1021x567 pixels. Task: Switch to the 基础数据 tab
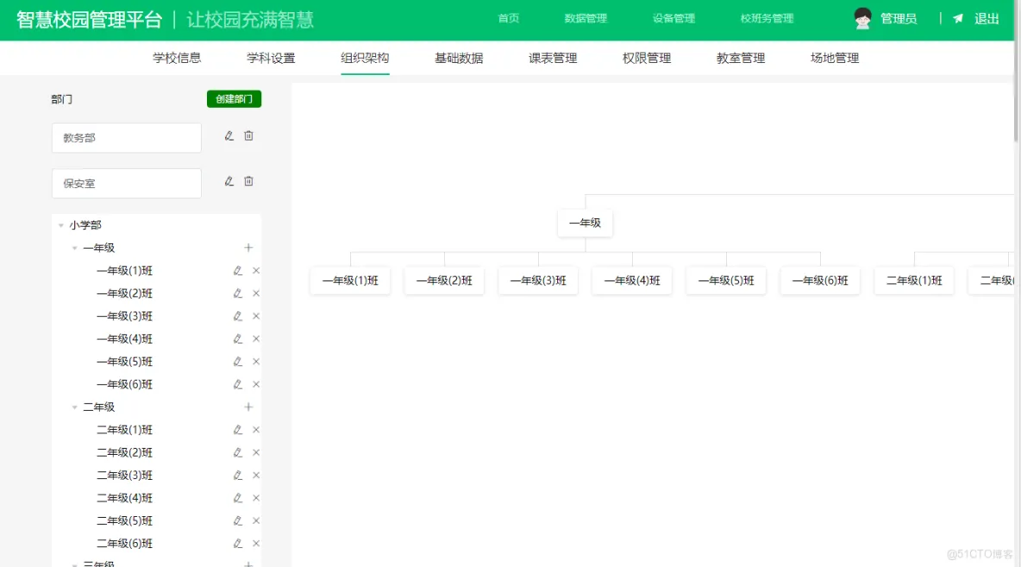[459, 58]
